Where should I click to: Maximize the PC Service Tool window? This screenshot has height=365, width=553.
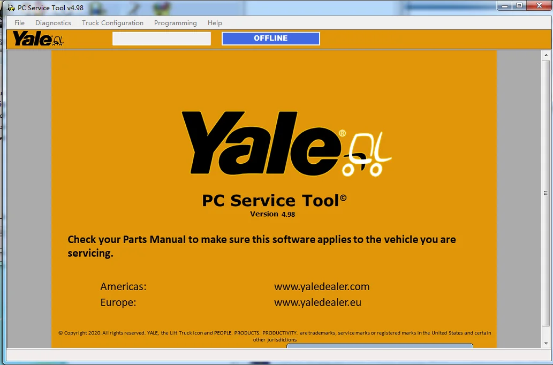tap(519, 6)
